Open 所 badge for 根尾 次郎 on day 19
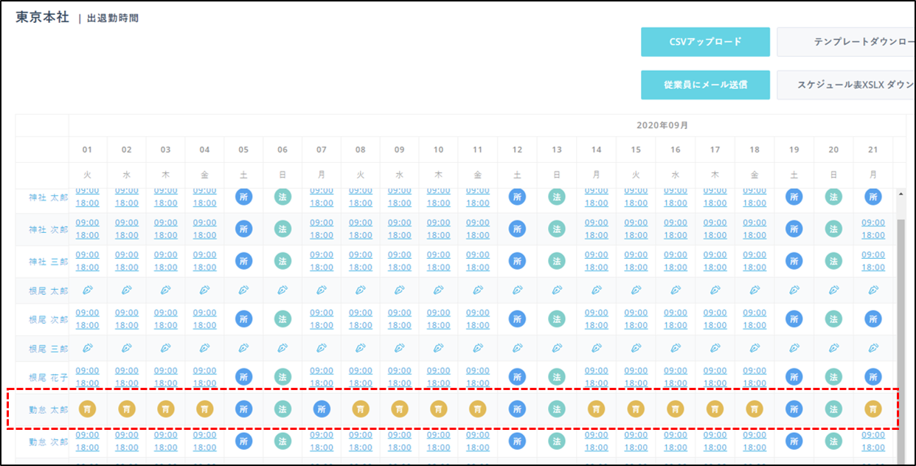 794,319
